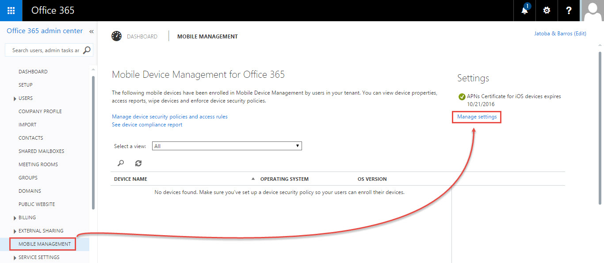Click the dashboard speedometer icon in breadcrumb
The width and height of the screenshot is (604, 263).
pos(116,36)
